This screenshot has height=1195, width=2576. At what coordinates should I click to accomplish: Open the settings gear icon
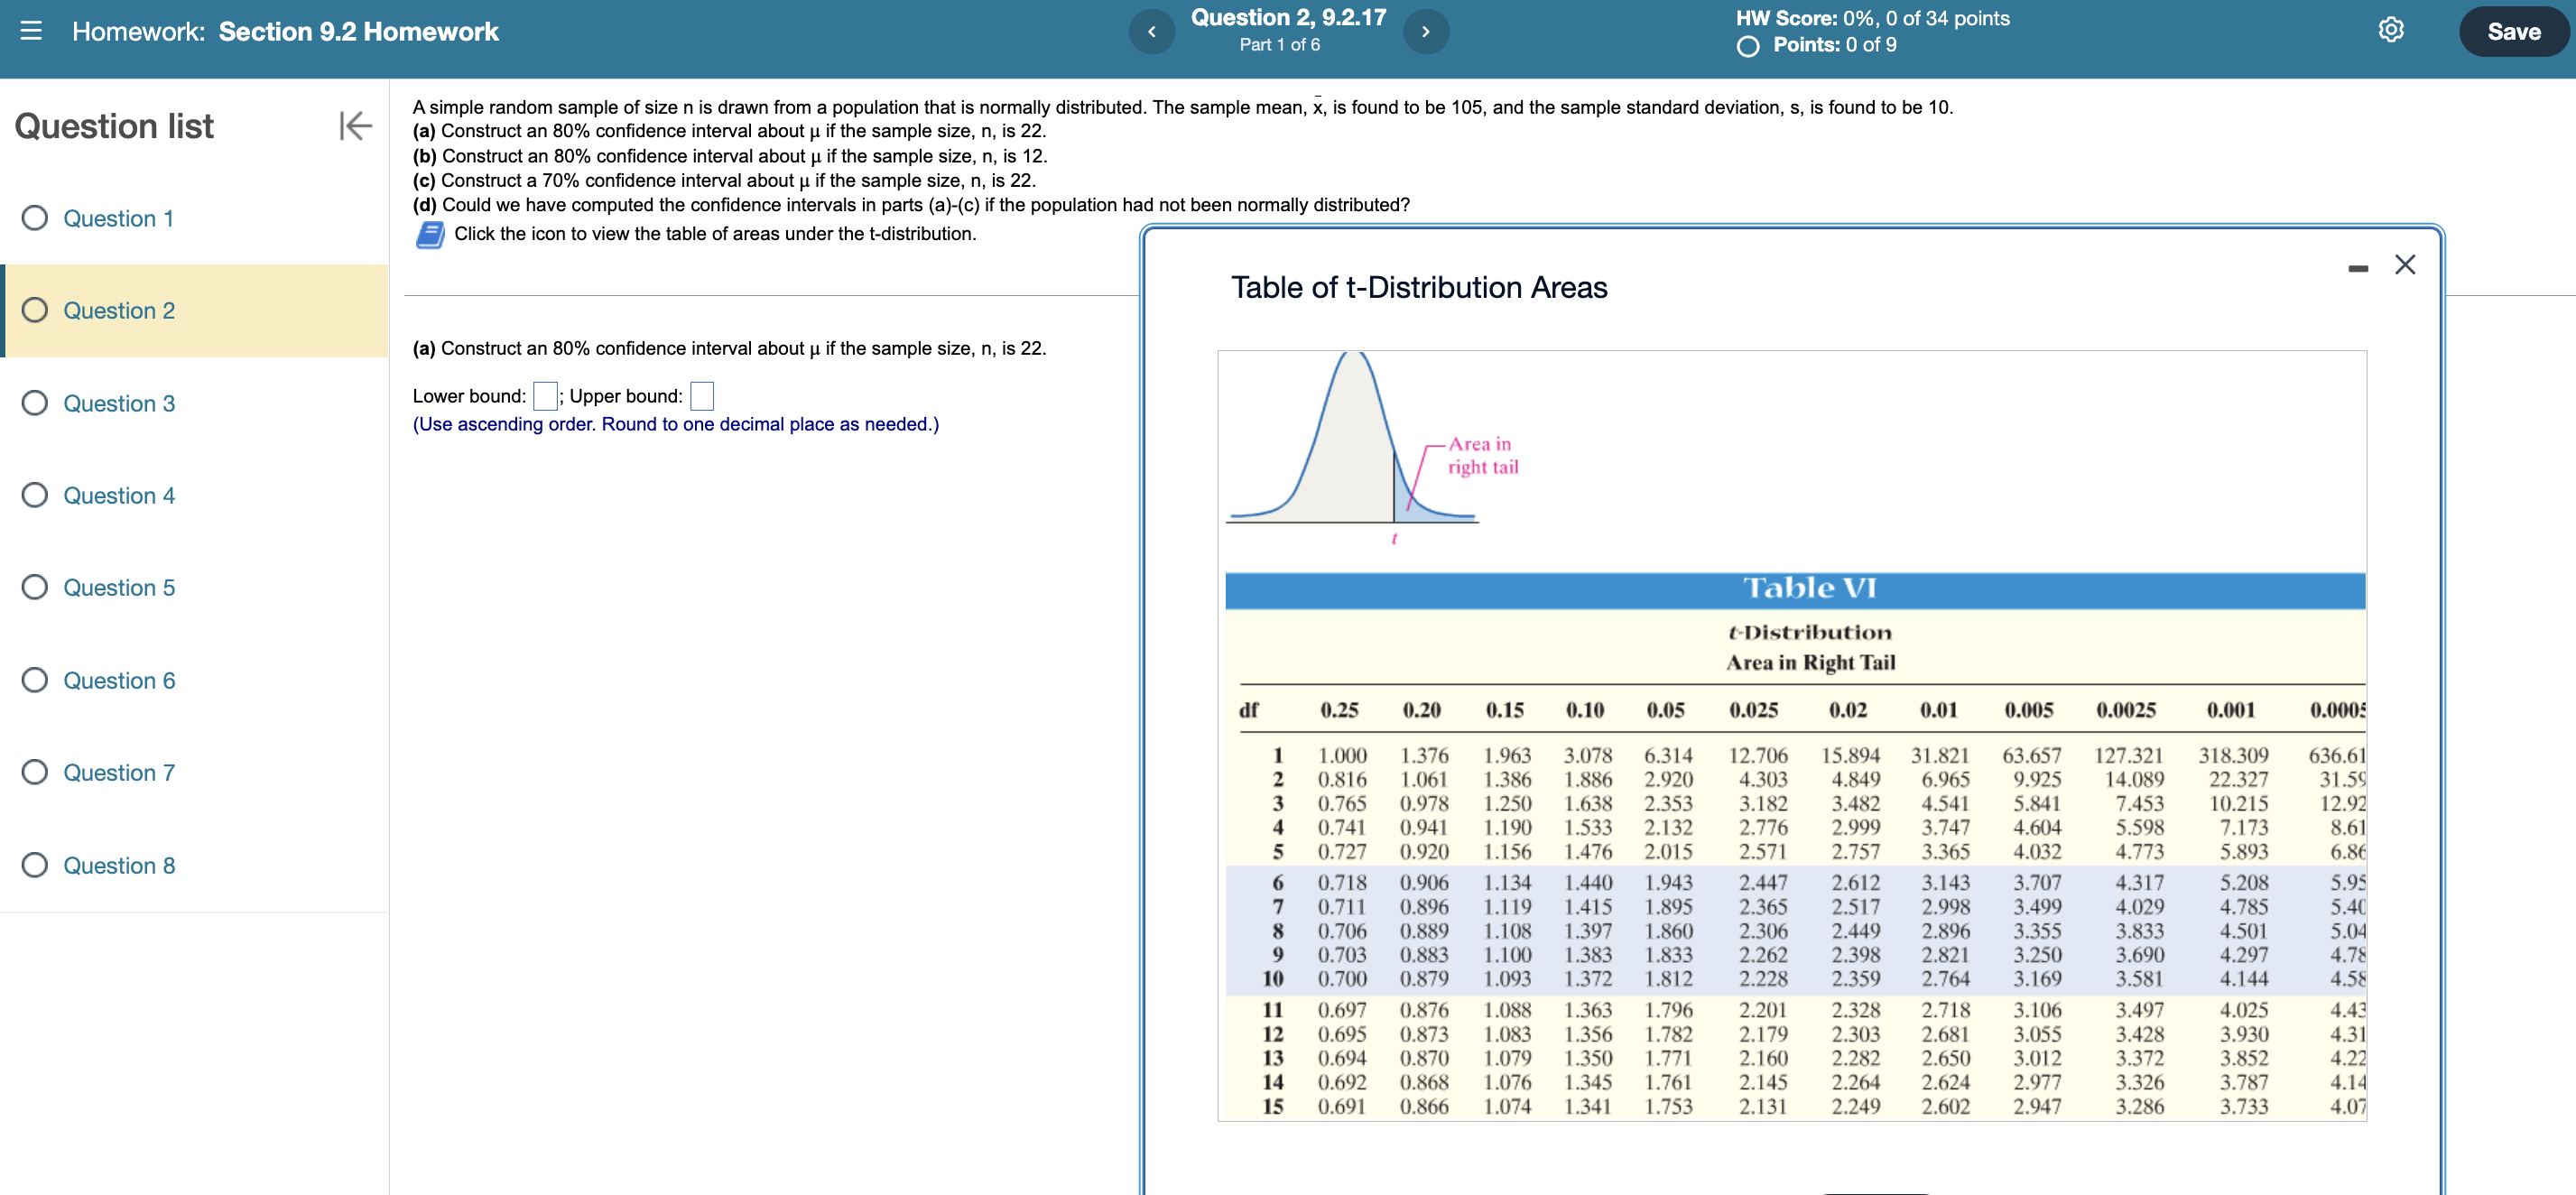click(2390, 30)
